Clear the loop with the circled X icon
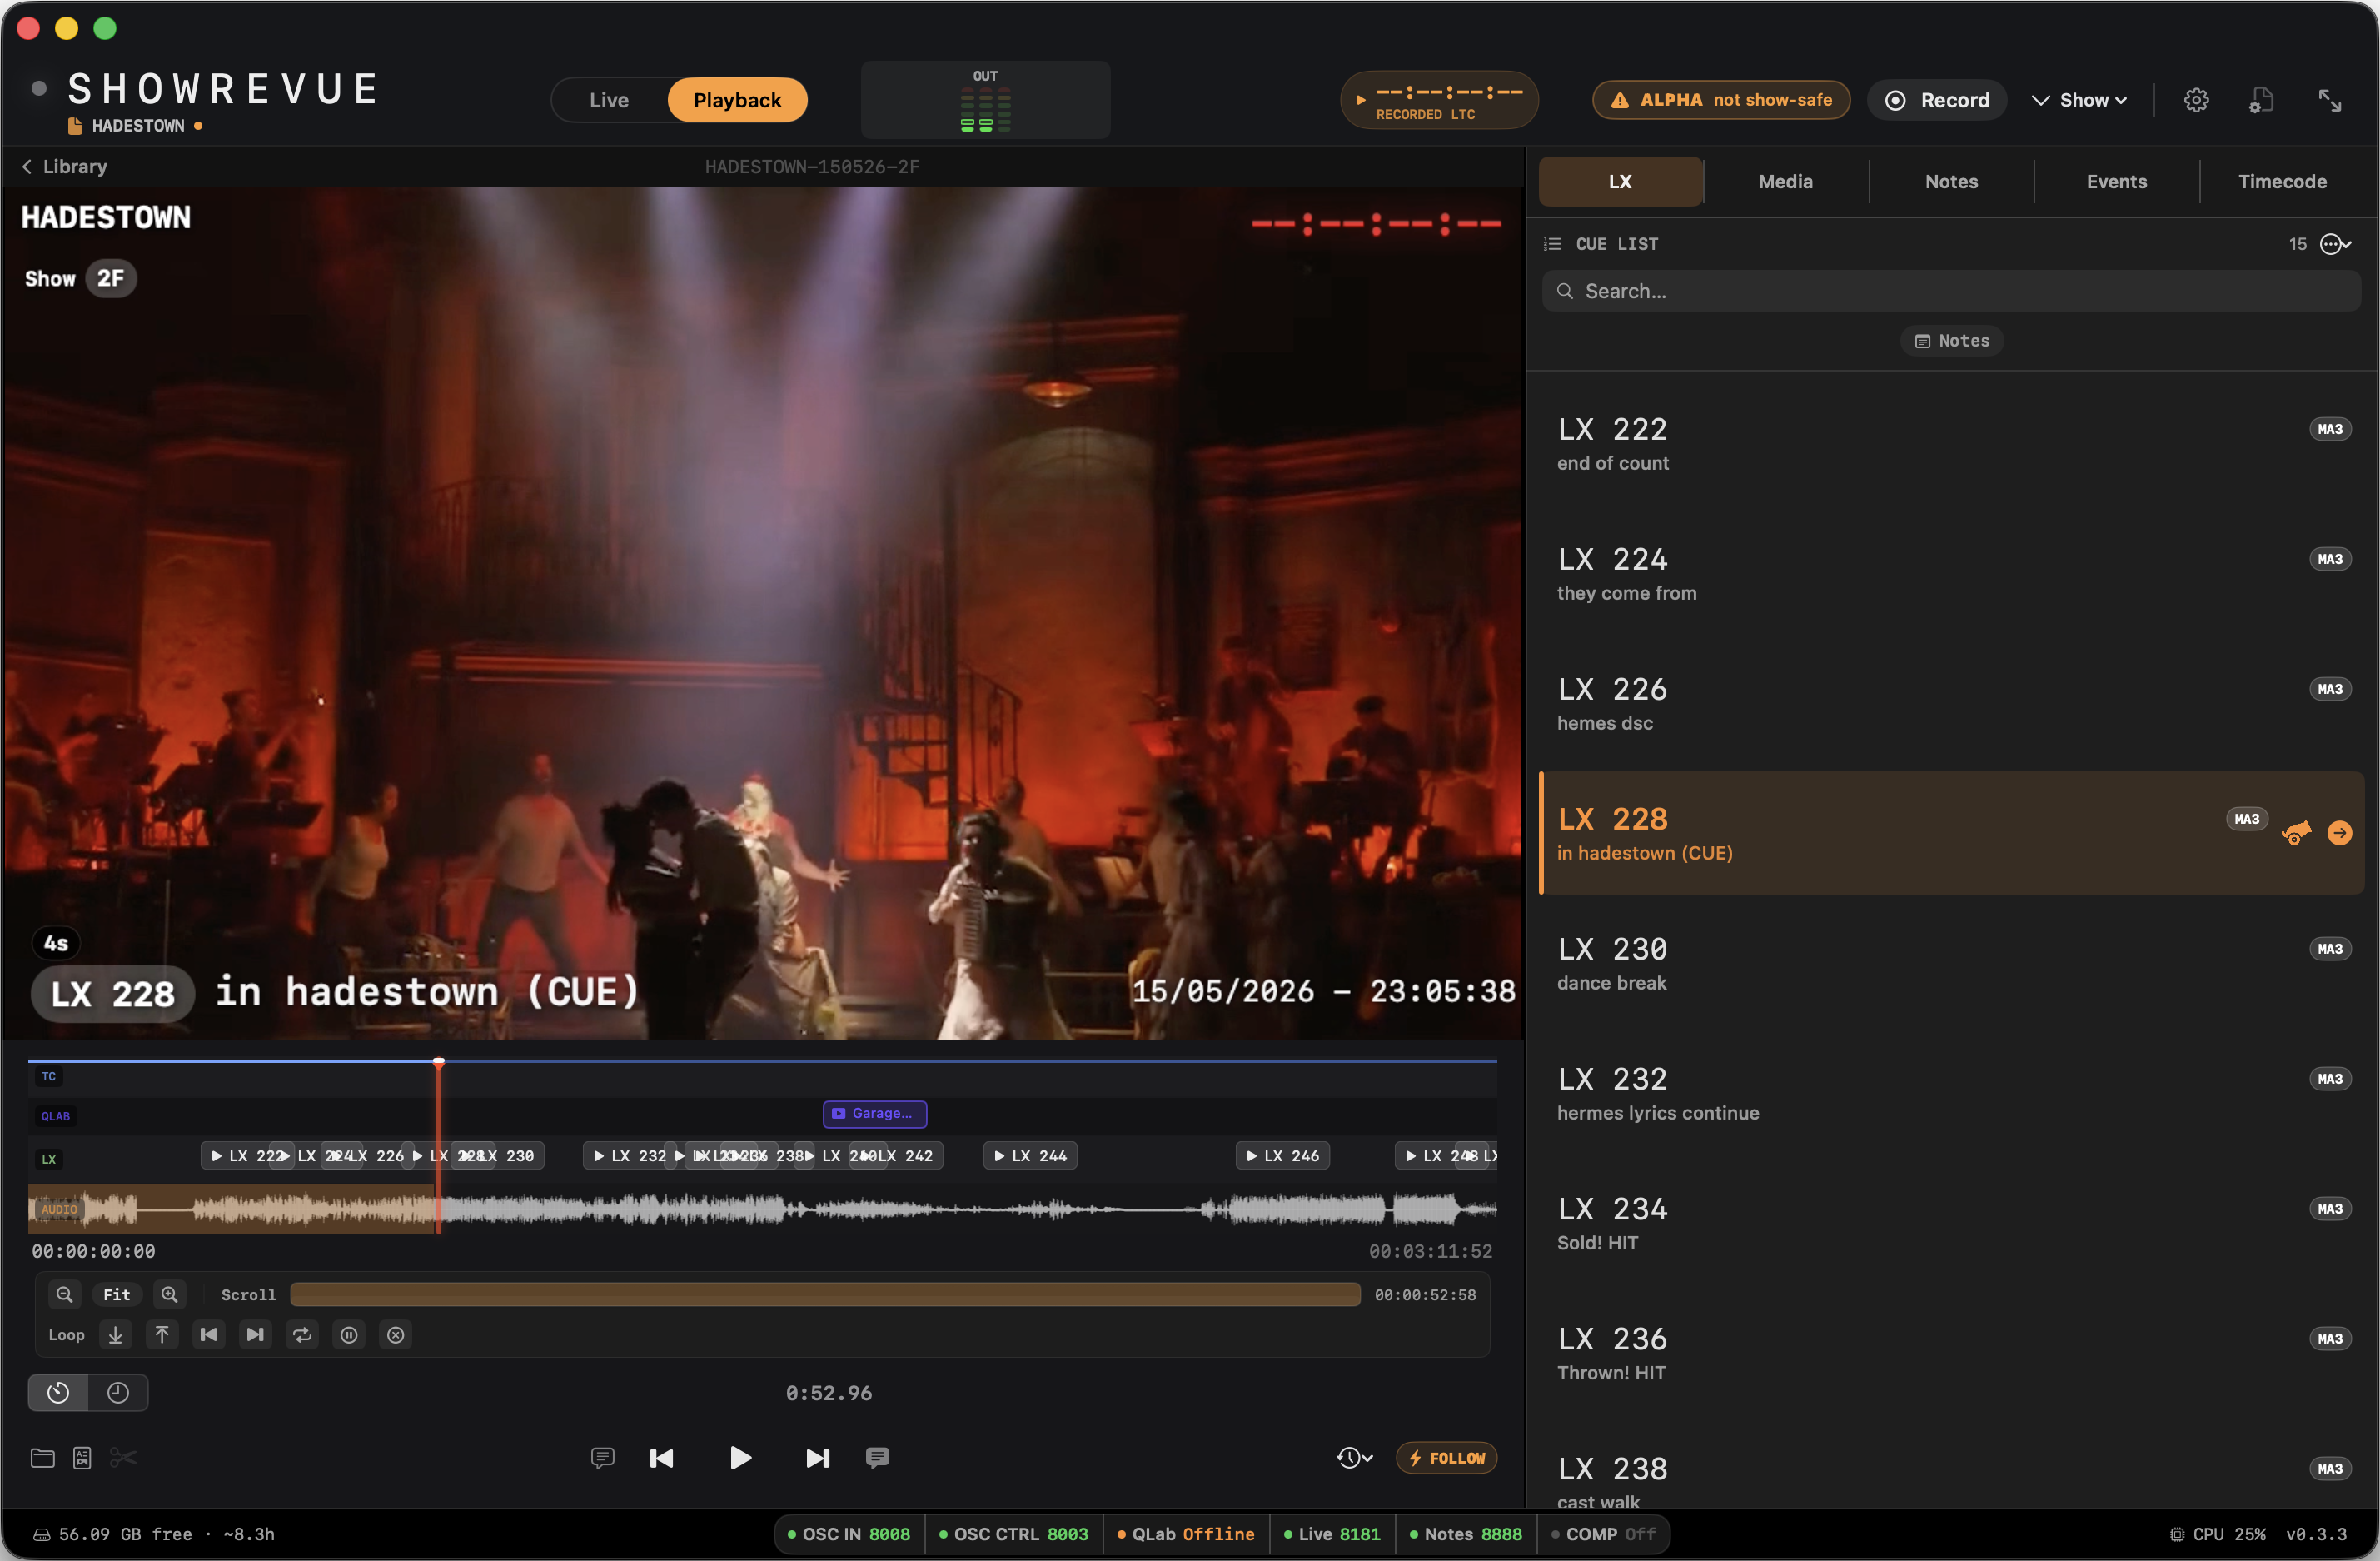This screenshot has height=1561, width=2380. point(396,1335)
